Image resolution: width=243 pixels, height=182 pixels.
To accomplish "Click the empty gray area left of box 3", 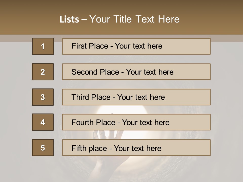I will click(x=15, y=97).
